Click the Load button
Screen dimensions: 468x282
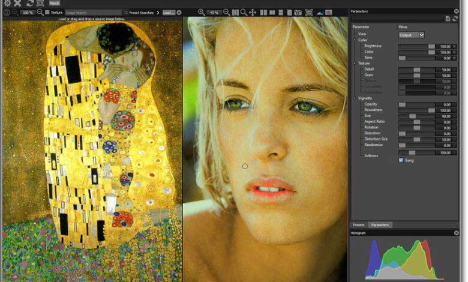[x=168, y=12]
